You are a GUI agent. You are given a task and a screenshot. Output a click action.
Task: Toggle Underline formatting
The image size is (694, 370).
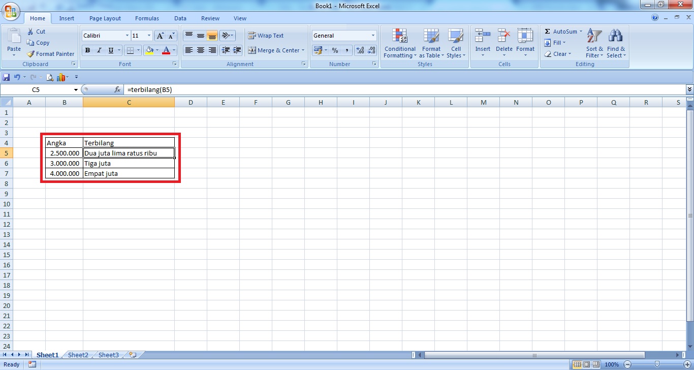coord(111,50)
